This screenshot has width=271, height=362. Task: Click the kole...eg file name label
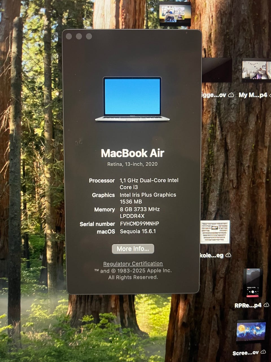click(x=212, y=255)
